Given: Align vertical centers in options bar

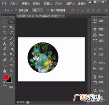Looking at the screenshot, I should point(77,10).
